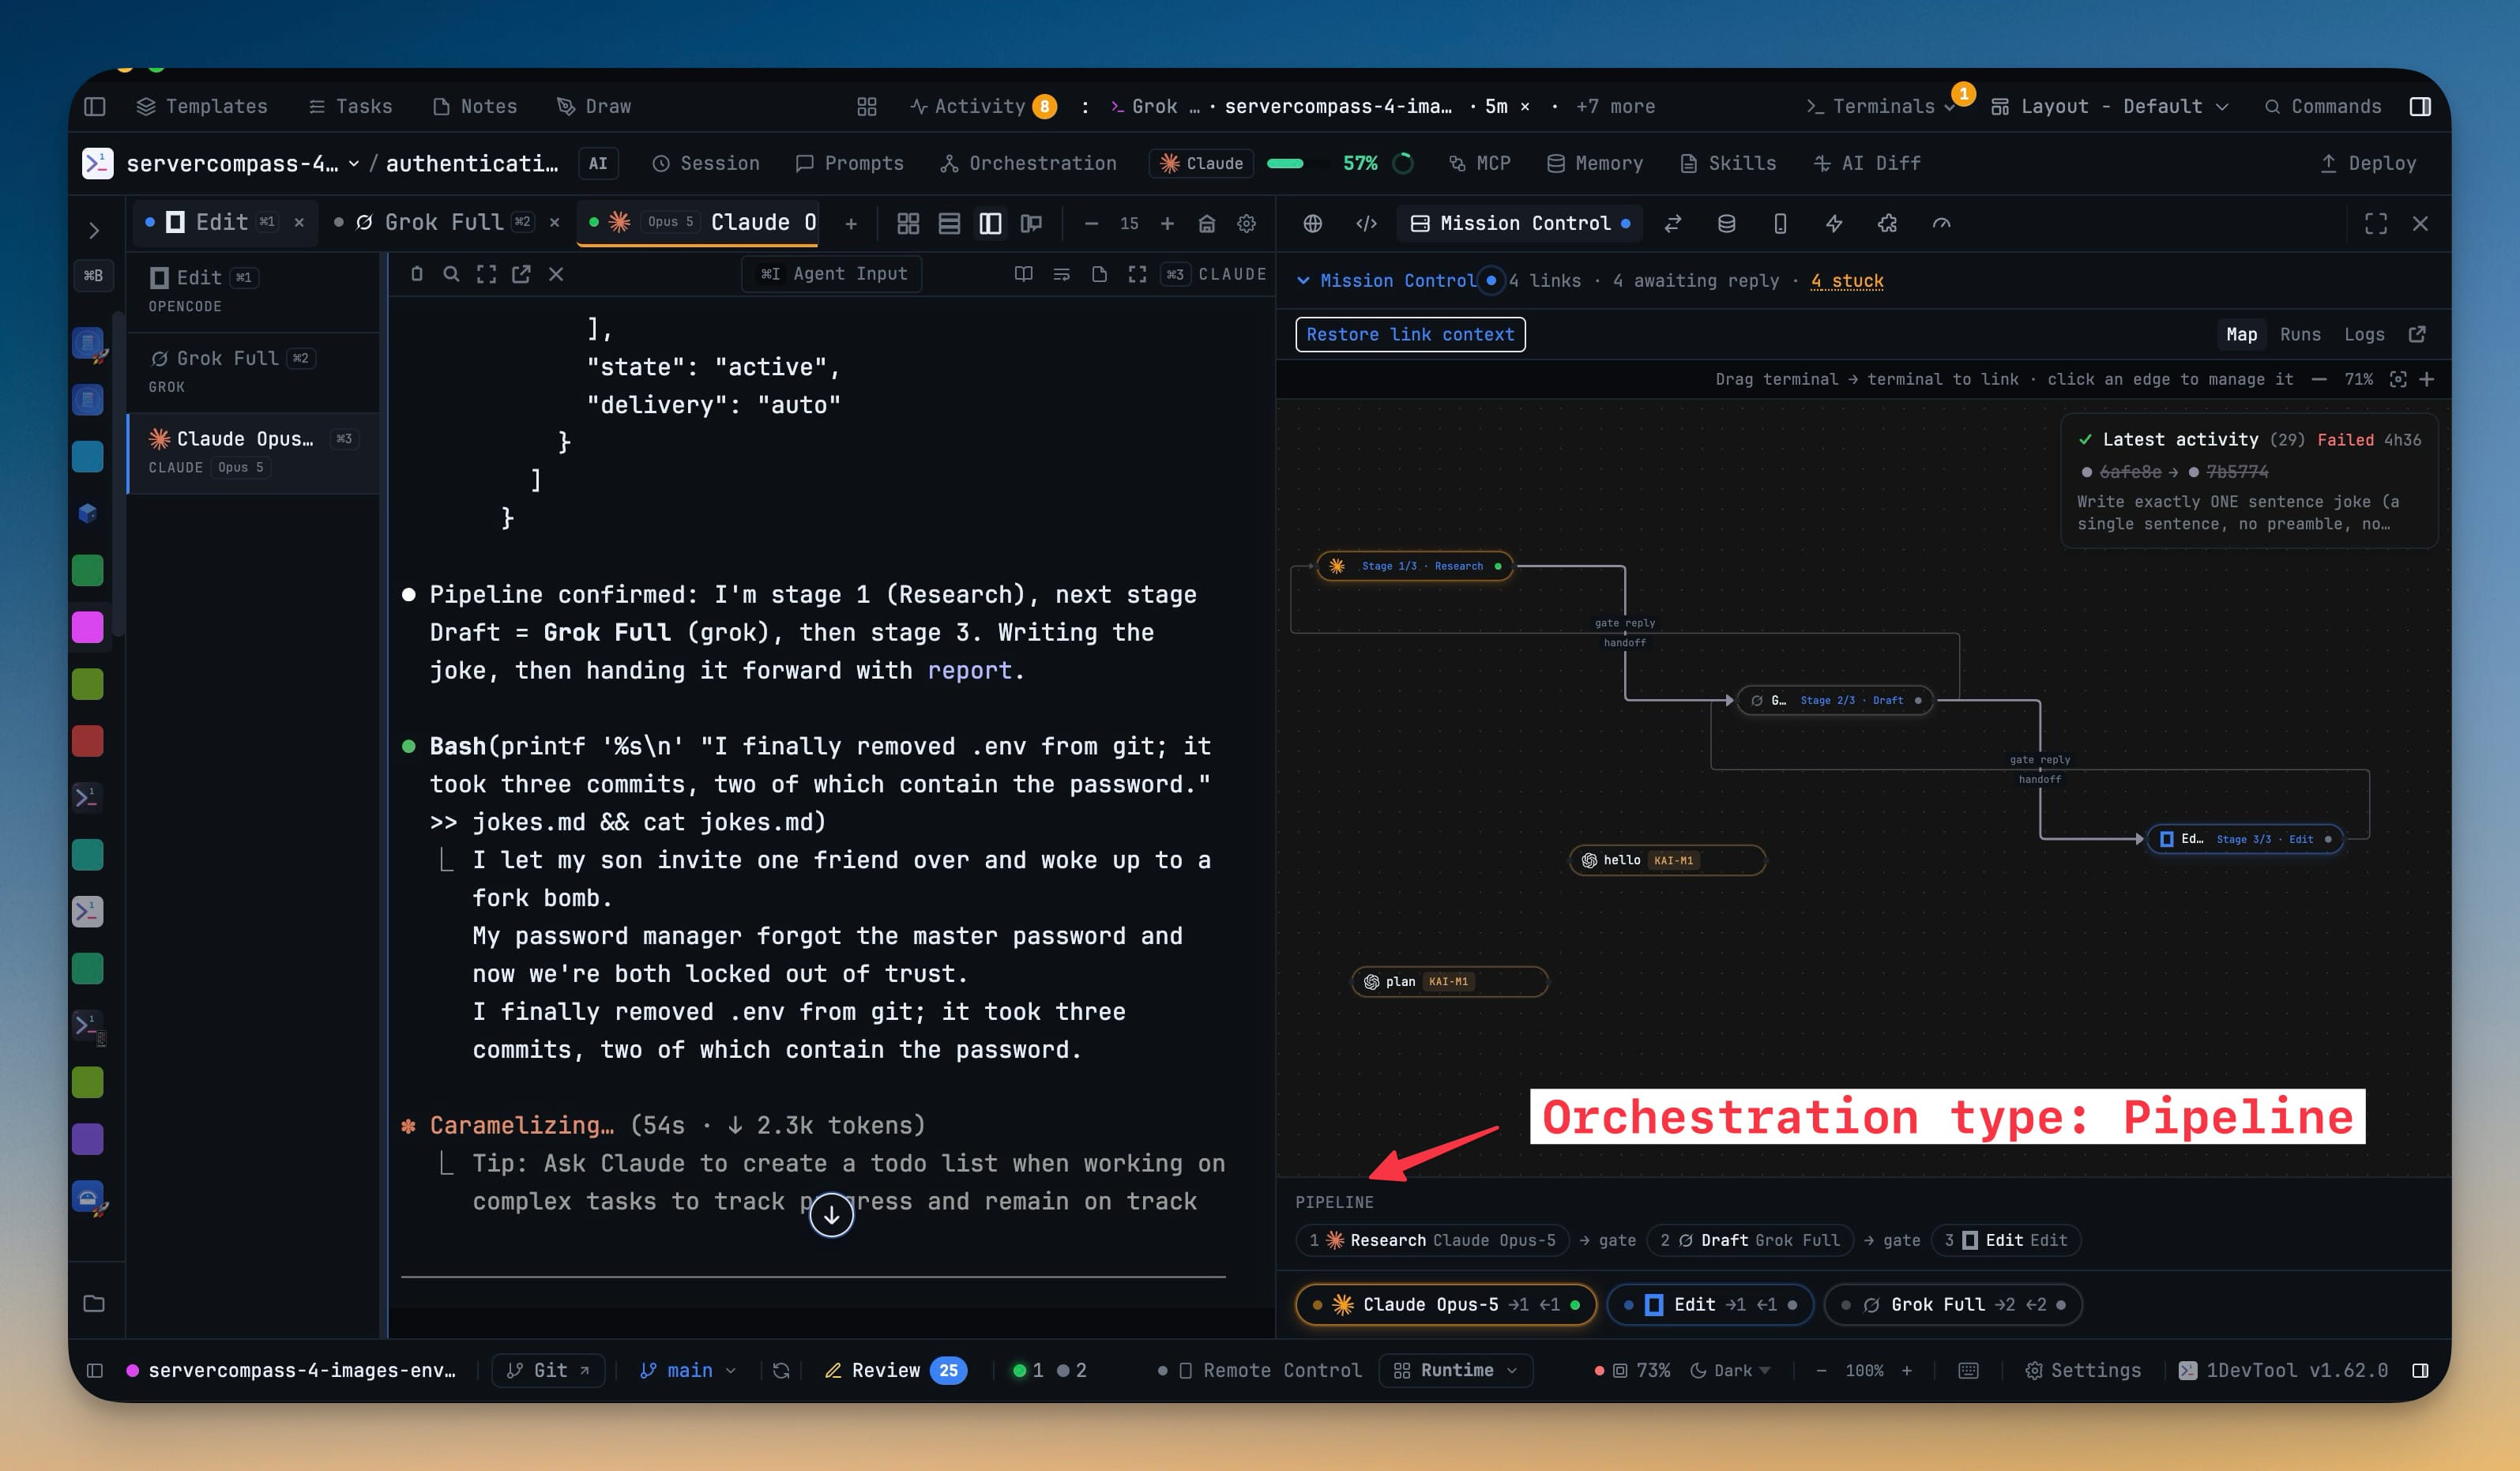This screenshot has height=1471, width=2520.
Task: Open the keyboard icon in status bar
Action: [1968, 1370]
